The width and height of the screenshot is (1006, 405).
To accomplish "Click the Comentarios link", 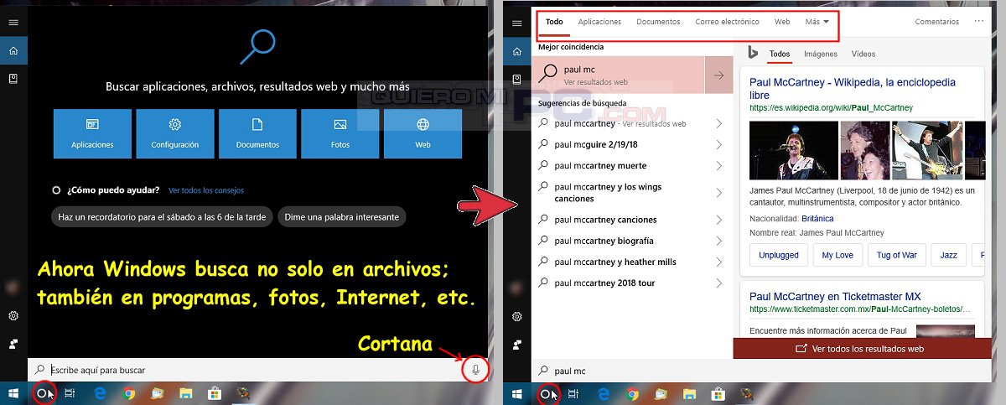I will pyautogui.click(x=937, y=22).
